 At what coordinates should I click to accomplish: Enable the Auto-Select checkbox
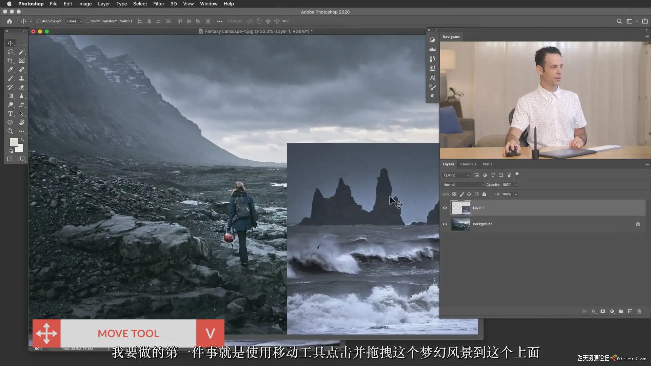pos(39,21)
